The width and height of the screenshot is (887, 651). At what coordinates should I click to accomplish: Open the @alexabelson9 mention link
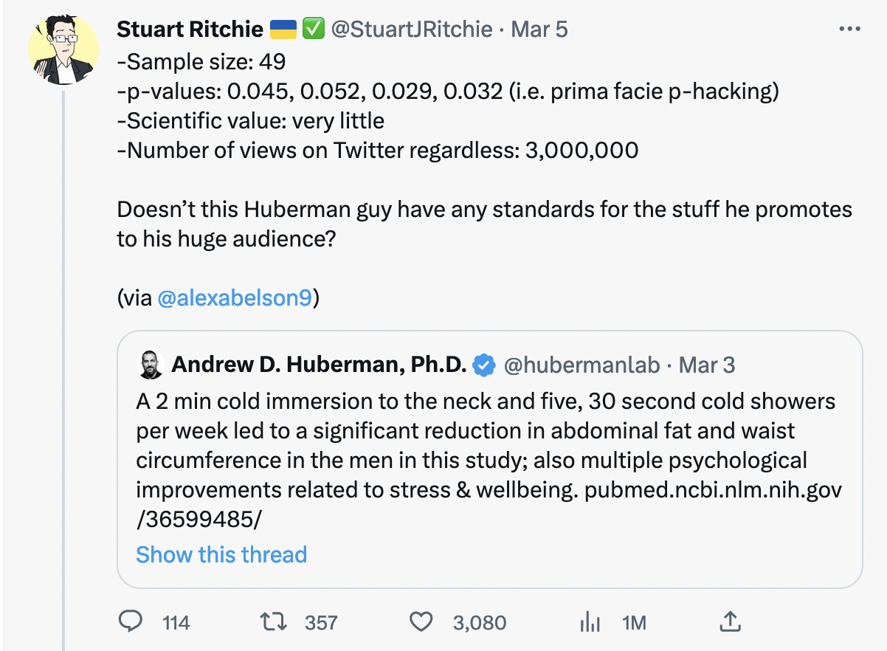point(235,299)
